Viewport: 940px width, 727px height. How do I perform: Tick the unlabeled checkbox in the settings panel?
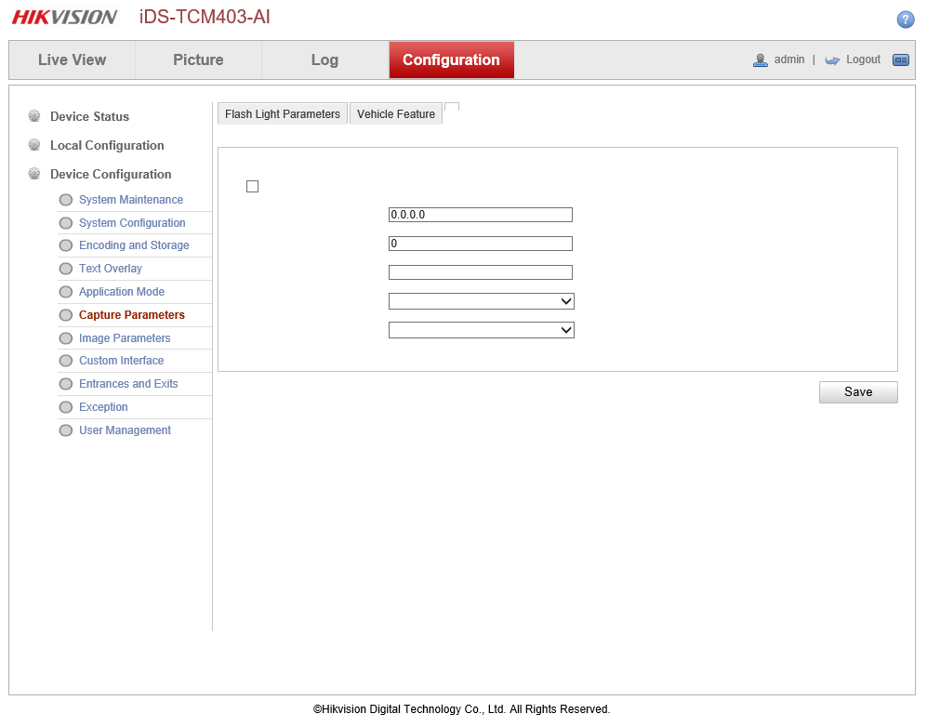click(252, 187)
